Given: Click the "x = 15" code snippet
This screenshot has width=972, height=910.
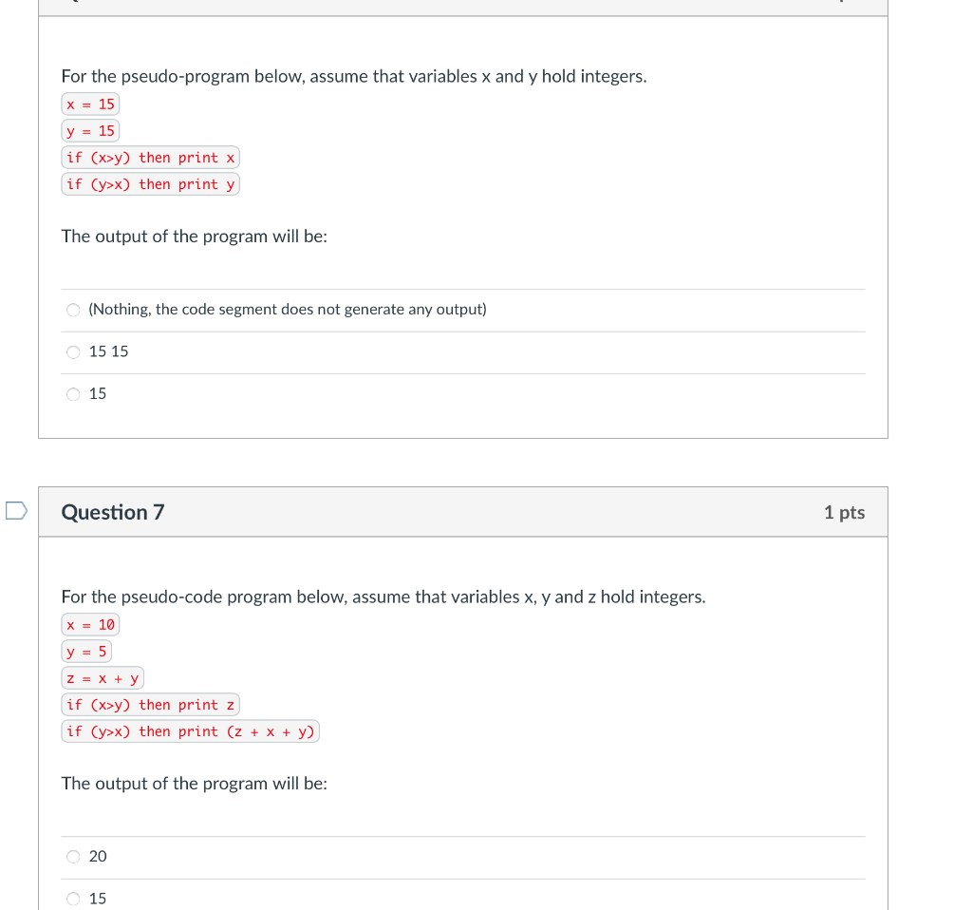Looking at the screenshot, I should pyautogui.click(x=90, y=104).
